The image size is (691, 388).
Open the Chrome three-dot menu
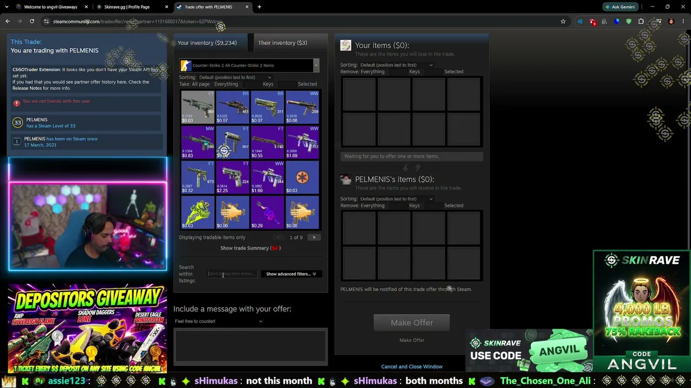tap(683, 22)
